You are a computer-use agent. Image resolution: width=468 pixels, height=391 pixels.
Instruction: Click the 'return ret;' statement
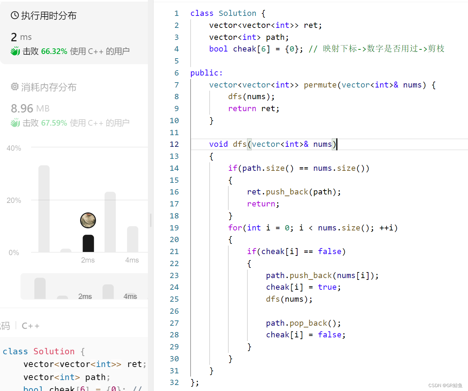click(254, 109)
